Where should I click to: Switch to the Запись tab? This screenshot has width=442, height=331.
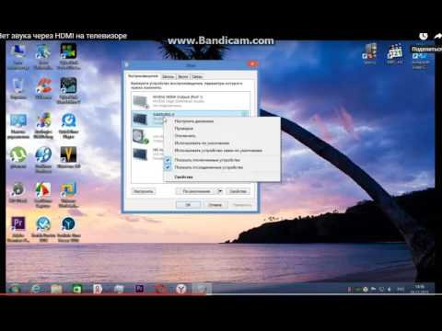click(x=168, y=76)
